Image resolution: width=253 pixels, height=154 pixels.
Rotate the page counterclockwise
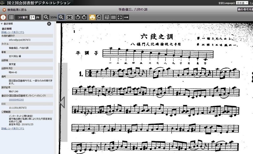click(77, 17)
